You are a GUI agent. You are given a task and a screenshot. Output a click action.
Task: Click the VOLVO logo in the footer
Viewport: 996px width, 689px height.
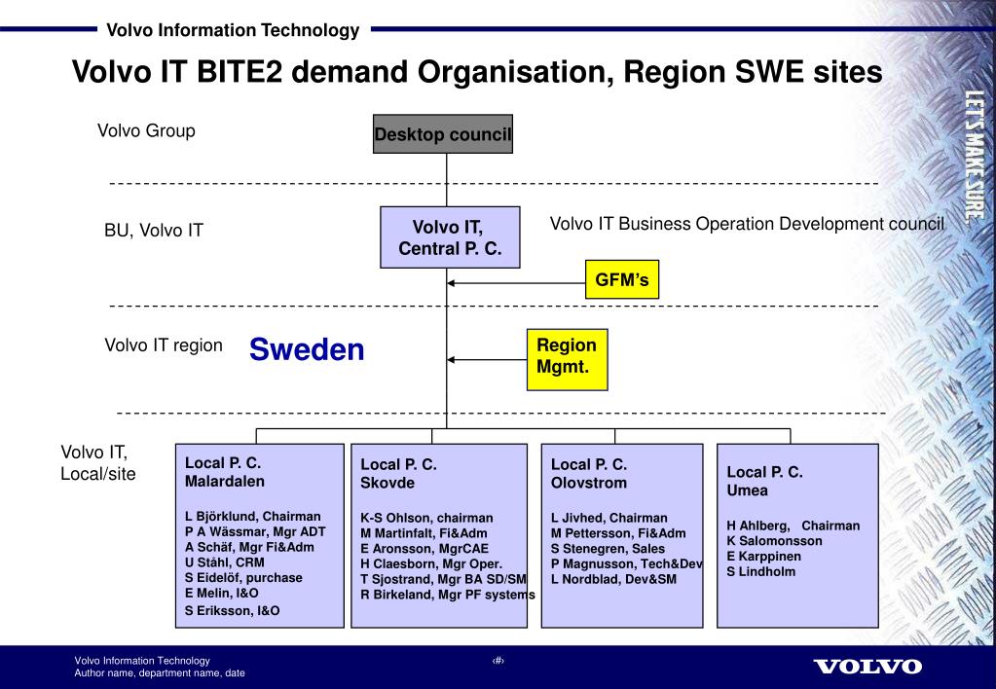[867, 667]
